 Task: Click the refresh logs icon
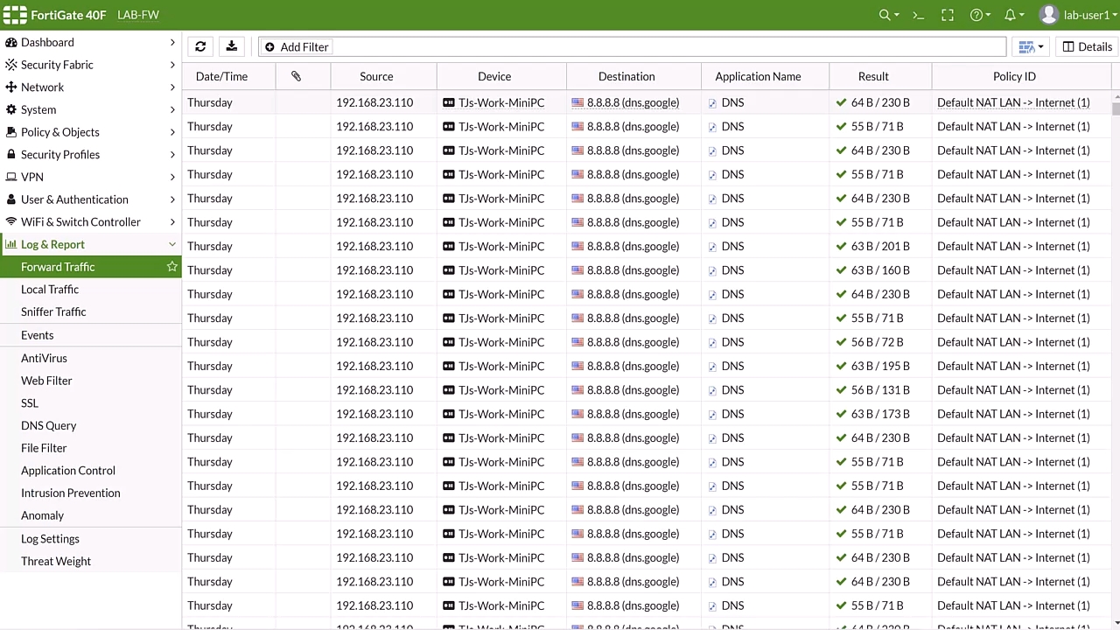tap(200, 46)
